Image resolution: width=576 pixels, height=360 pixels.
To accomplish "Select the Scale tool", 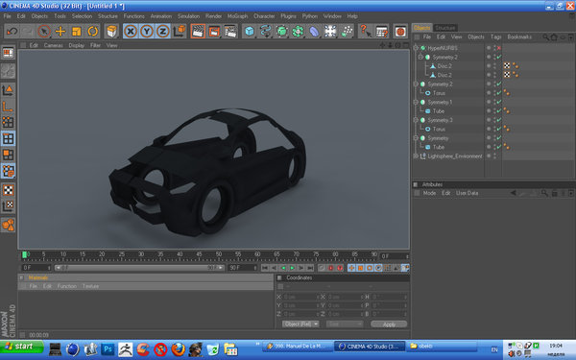I will coord(77,32).
